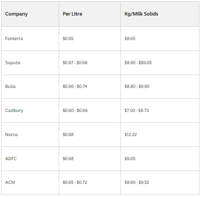Click ADFC's $9.05 milk solids value
This screenshot has height=197, width=201.
click(130, 159)
